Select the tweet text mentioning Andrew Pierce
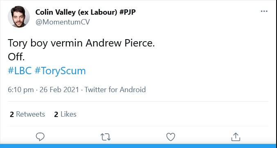 [81, 43]
